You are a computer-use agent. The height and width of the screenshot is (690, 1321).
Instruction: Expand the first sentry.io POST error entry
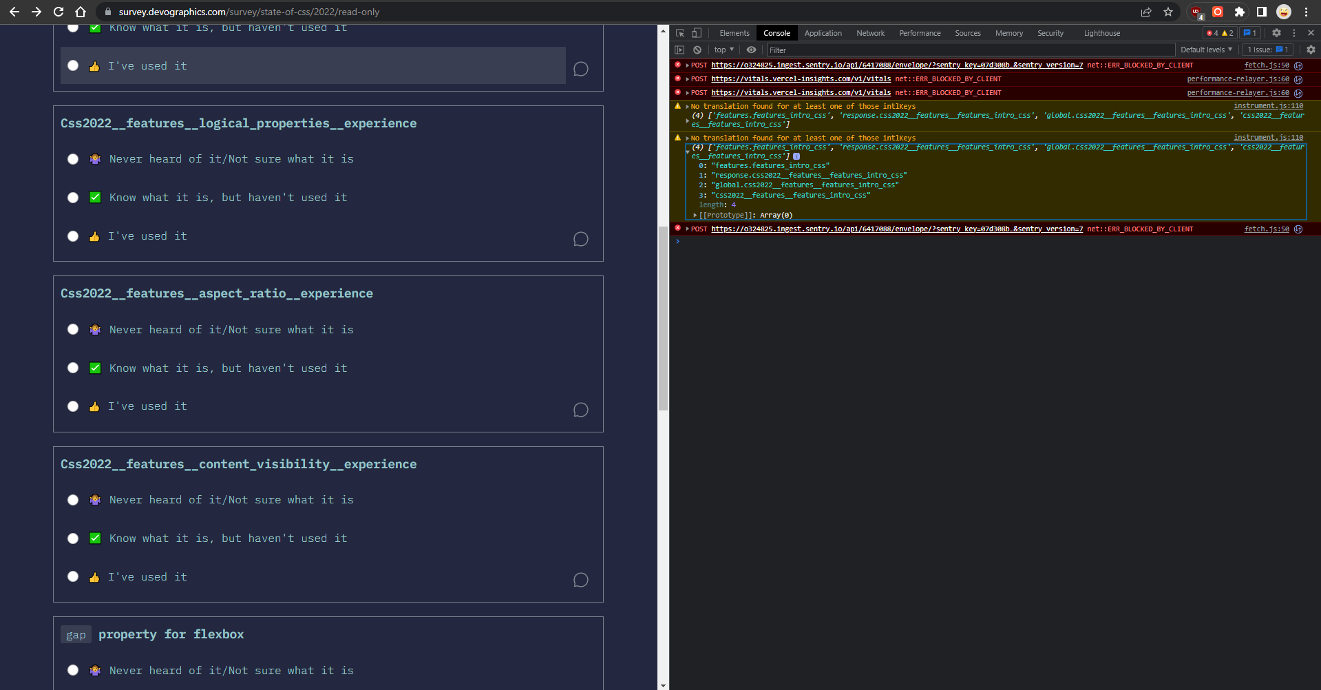tap(687, 65)
